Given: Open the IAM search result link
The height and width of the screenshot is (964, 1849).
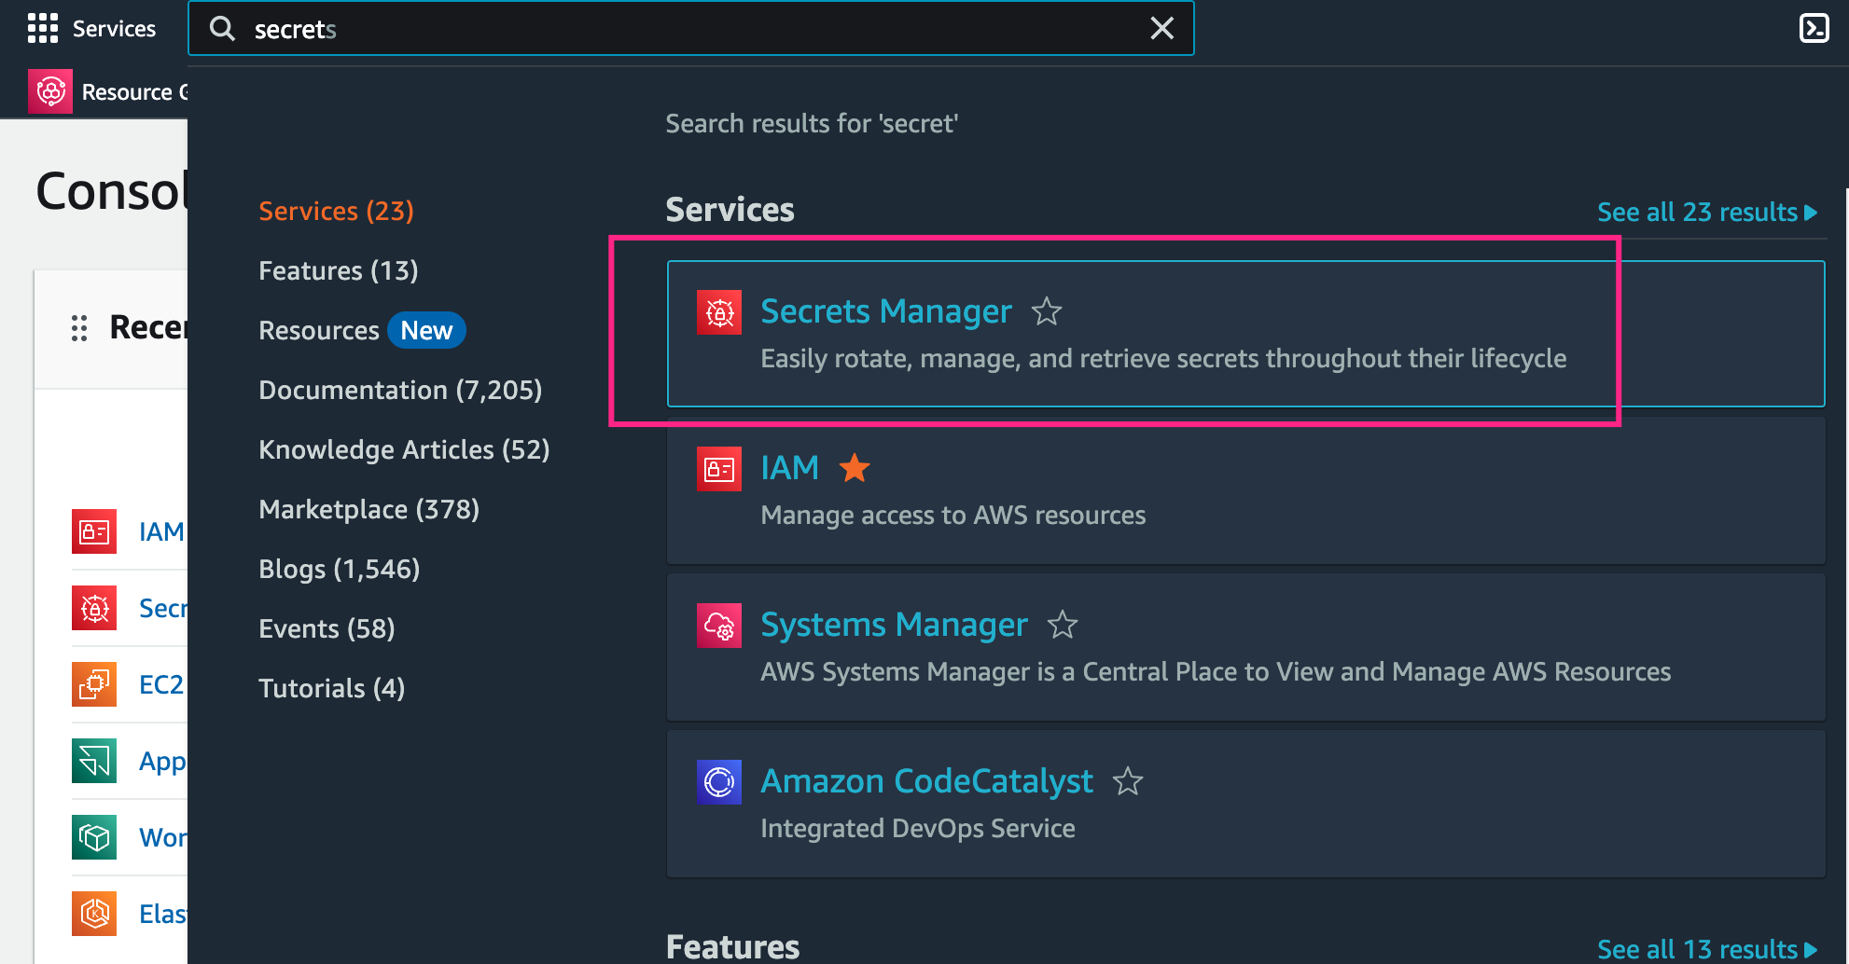Looking at the screenshot, I should 789,468.
